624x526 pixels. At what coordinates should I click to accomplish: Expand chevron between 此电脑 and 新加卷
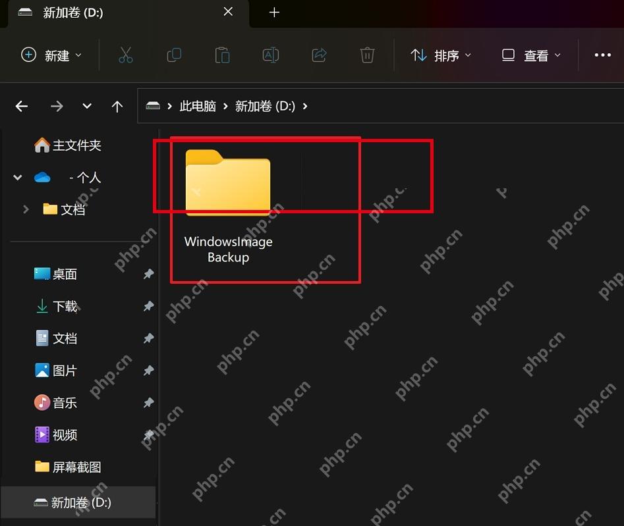[x=225, y=106]
